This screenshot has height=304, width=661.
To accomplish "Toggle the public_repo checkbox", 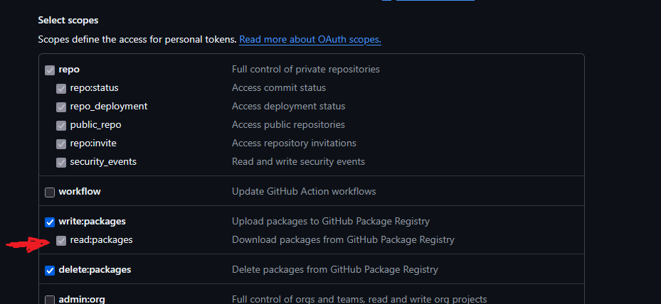I will click(61, 125).
